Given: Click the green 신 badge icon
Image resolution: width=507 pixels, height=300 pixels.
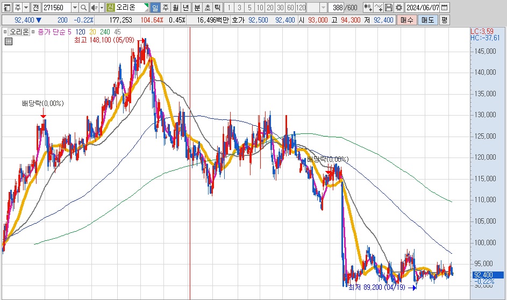Looking at the screenshot, I should (111, 8).
